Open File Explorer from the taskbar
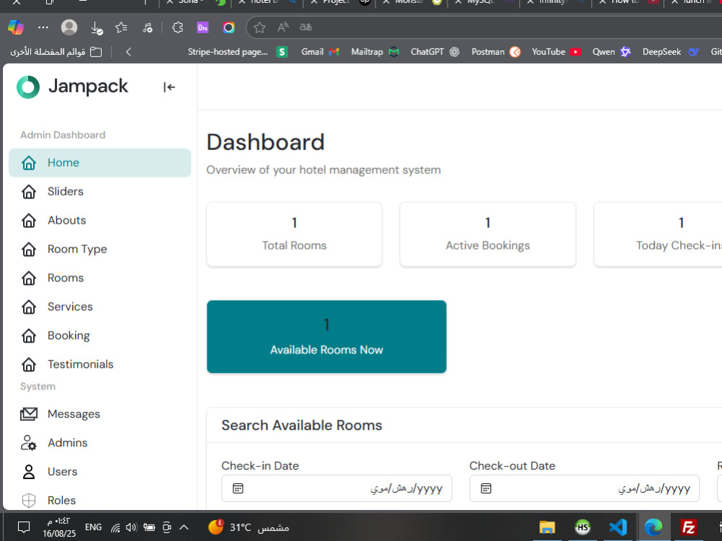Screen dimensions: 722x541 547,527
